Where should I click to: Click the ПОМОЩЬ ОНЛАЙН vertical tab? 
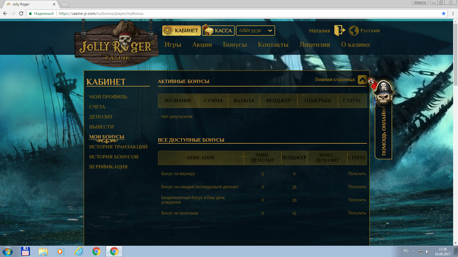coord(384,132)
